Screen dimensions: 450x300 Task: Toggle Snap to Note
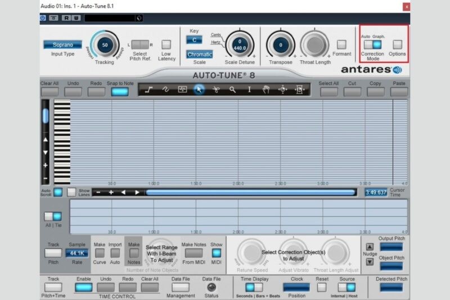click(120, 92)
